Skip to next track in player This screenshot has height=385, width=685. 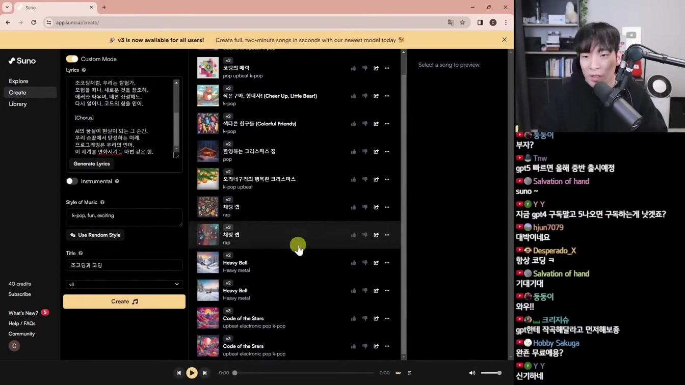pyautogui.click(x=205, y=373)
